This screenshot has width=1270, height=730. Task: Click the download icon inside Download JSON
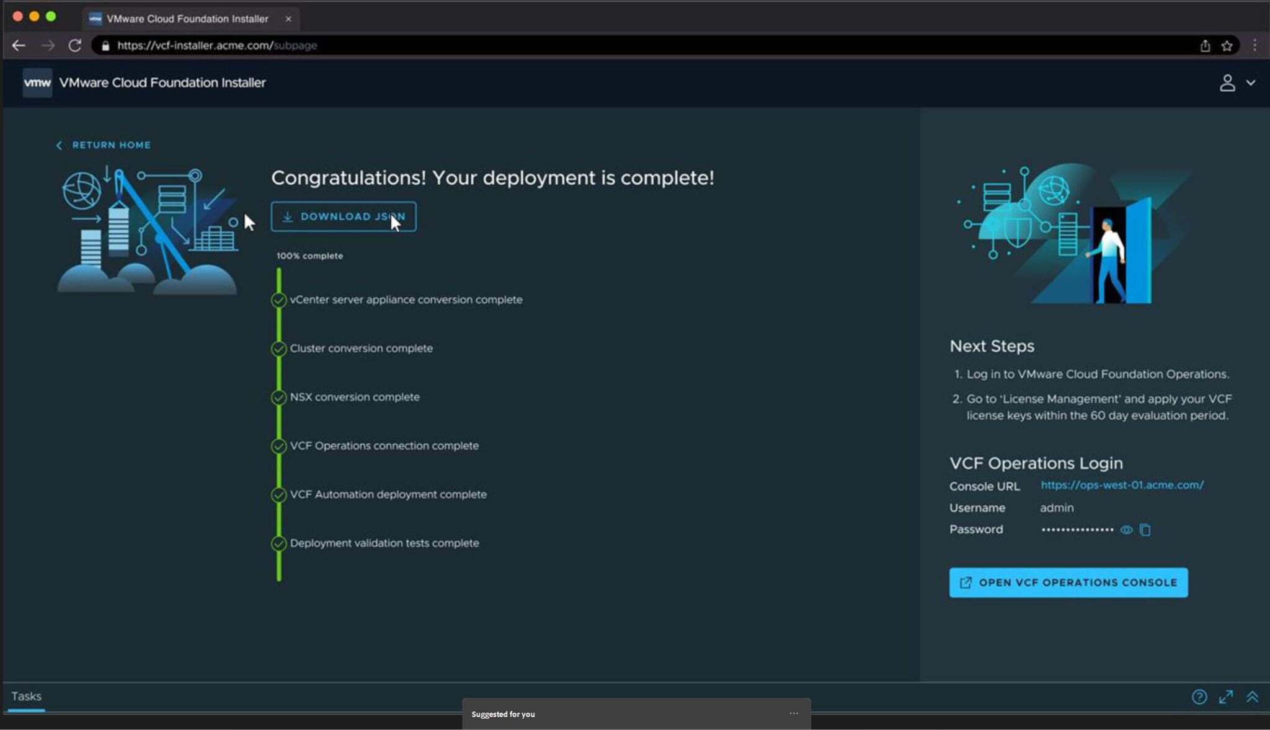287,216
